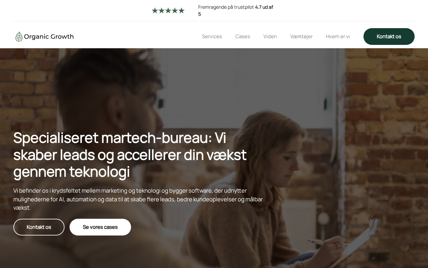The width and height of the screenshot is (428, 268).
Task: Click the outlined Kontakt os hero button
Action: point(39,227)
